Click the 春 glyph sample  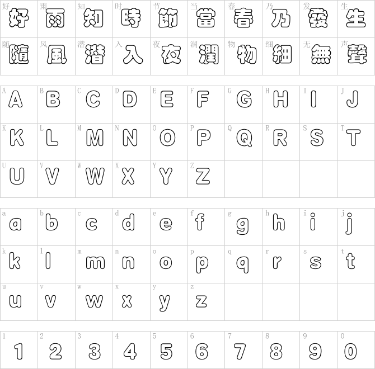point(243,19)
